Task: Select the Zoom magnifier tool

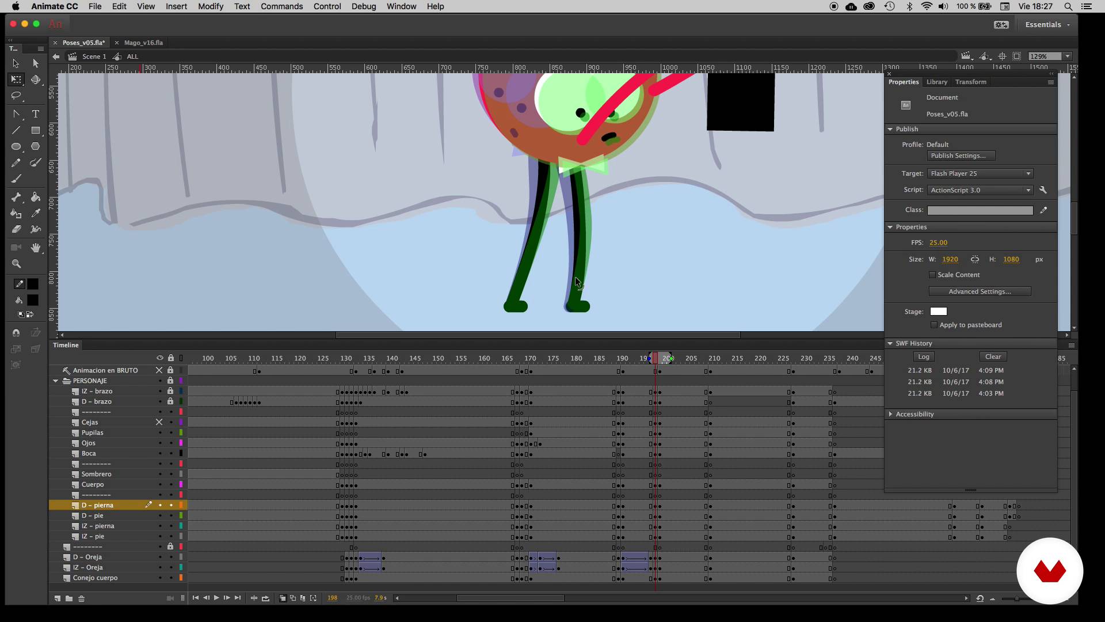Action: click(16, 264)
